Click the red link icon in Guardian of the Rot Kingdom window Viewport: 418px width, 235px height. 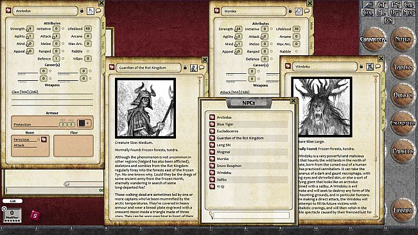112,67
